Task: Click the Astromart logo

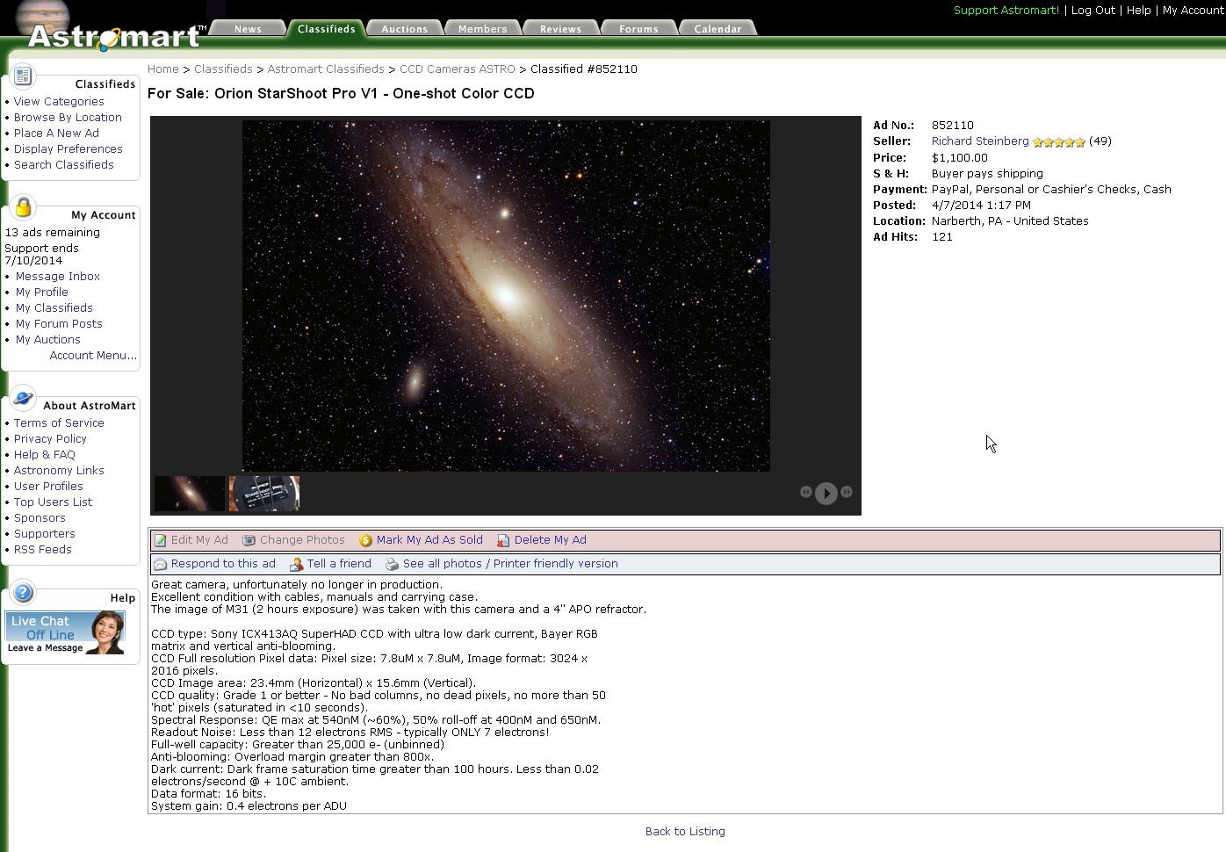Action: pos(116,37)
